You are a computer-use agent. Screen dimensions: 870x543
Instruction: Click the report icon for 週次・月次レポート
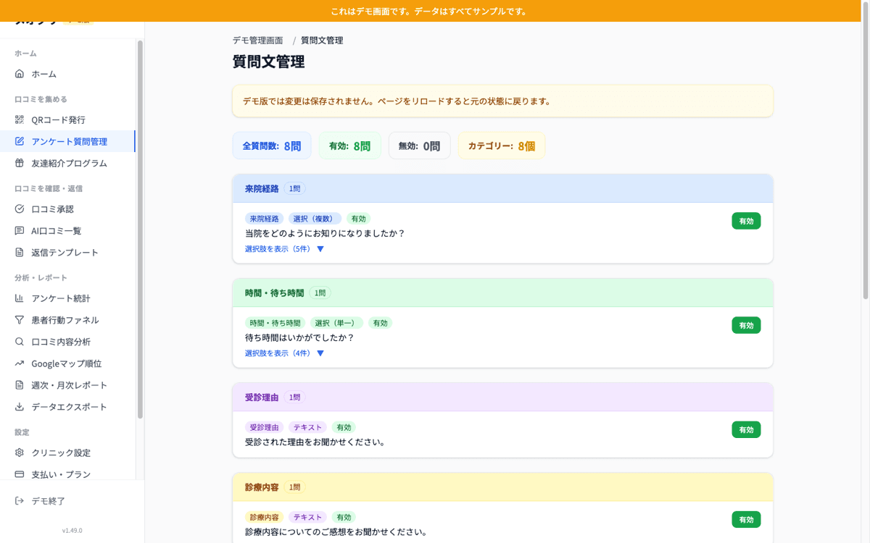click(x=20, y=384)
